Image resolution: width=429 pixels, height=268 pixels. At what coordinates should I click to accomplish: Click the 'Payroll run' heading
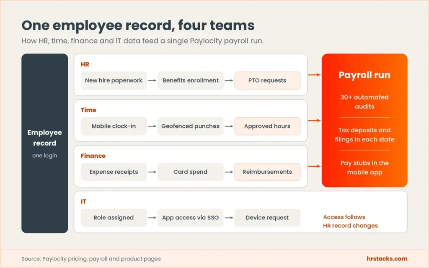pyautogui.click(x=364, y=75)
